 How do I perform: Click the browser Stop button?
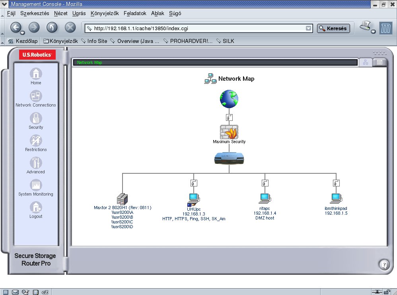[x=70, y=27]
